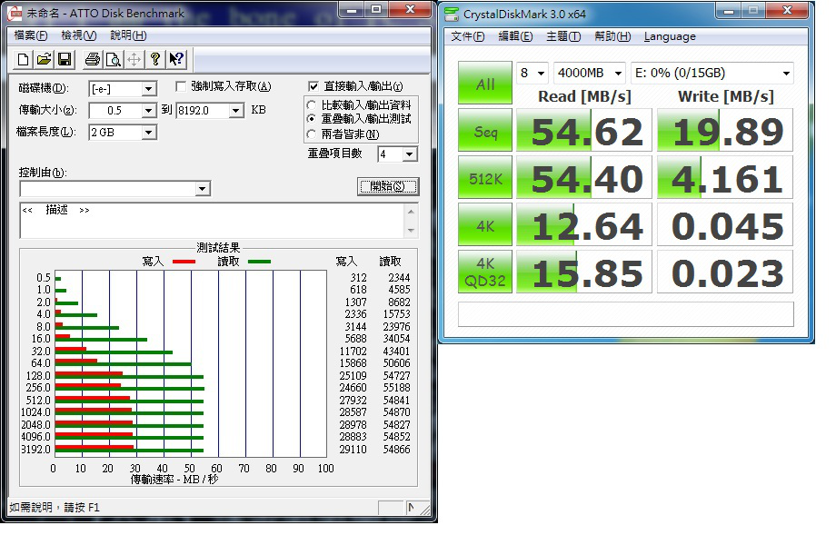836x545 pixels.
Task: Open the ATTO 說明 menu
Action: point(128,35)
